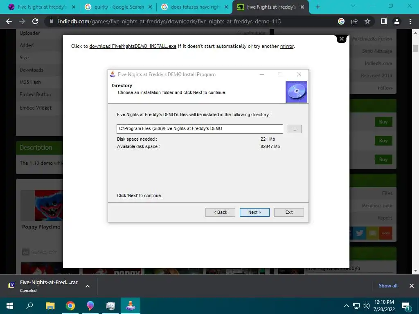
Task: Click Chrome icon in taskbar
Action: pos(70,306)
